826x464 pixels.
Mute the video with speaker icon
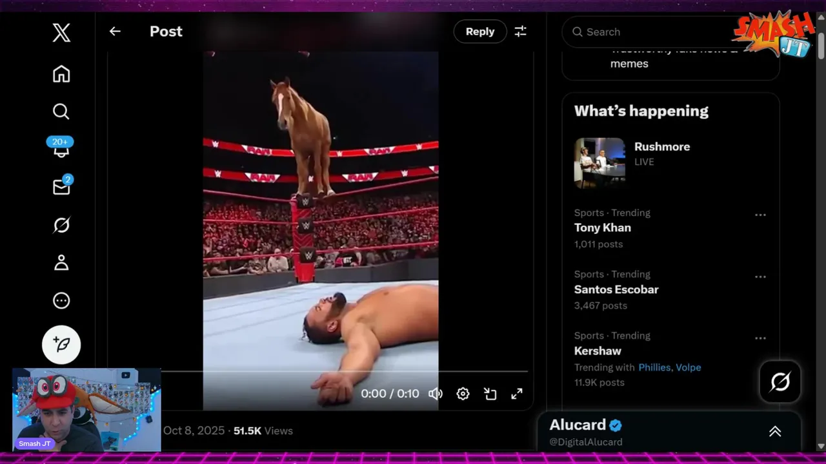(436, 394)
